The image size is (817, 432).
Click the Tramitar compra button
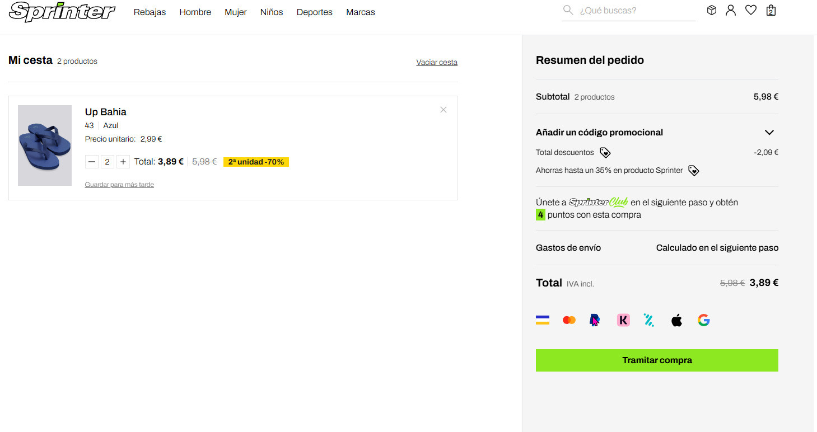coord(657,360)
